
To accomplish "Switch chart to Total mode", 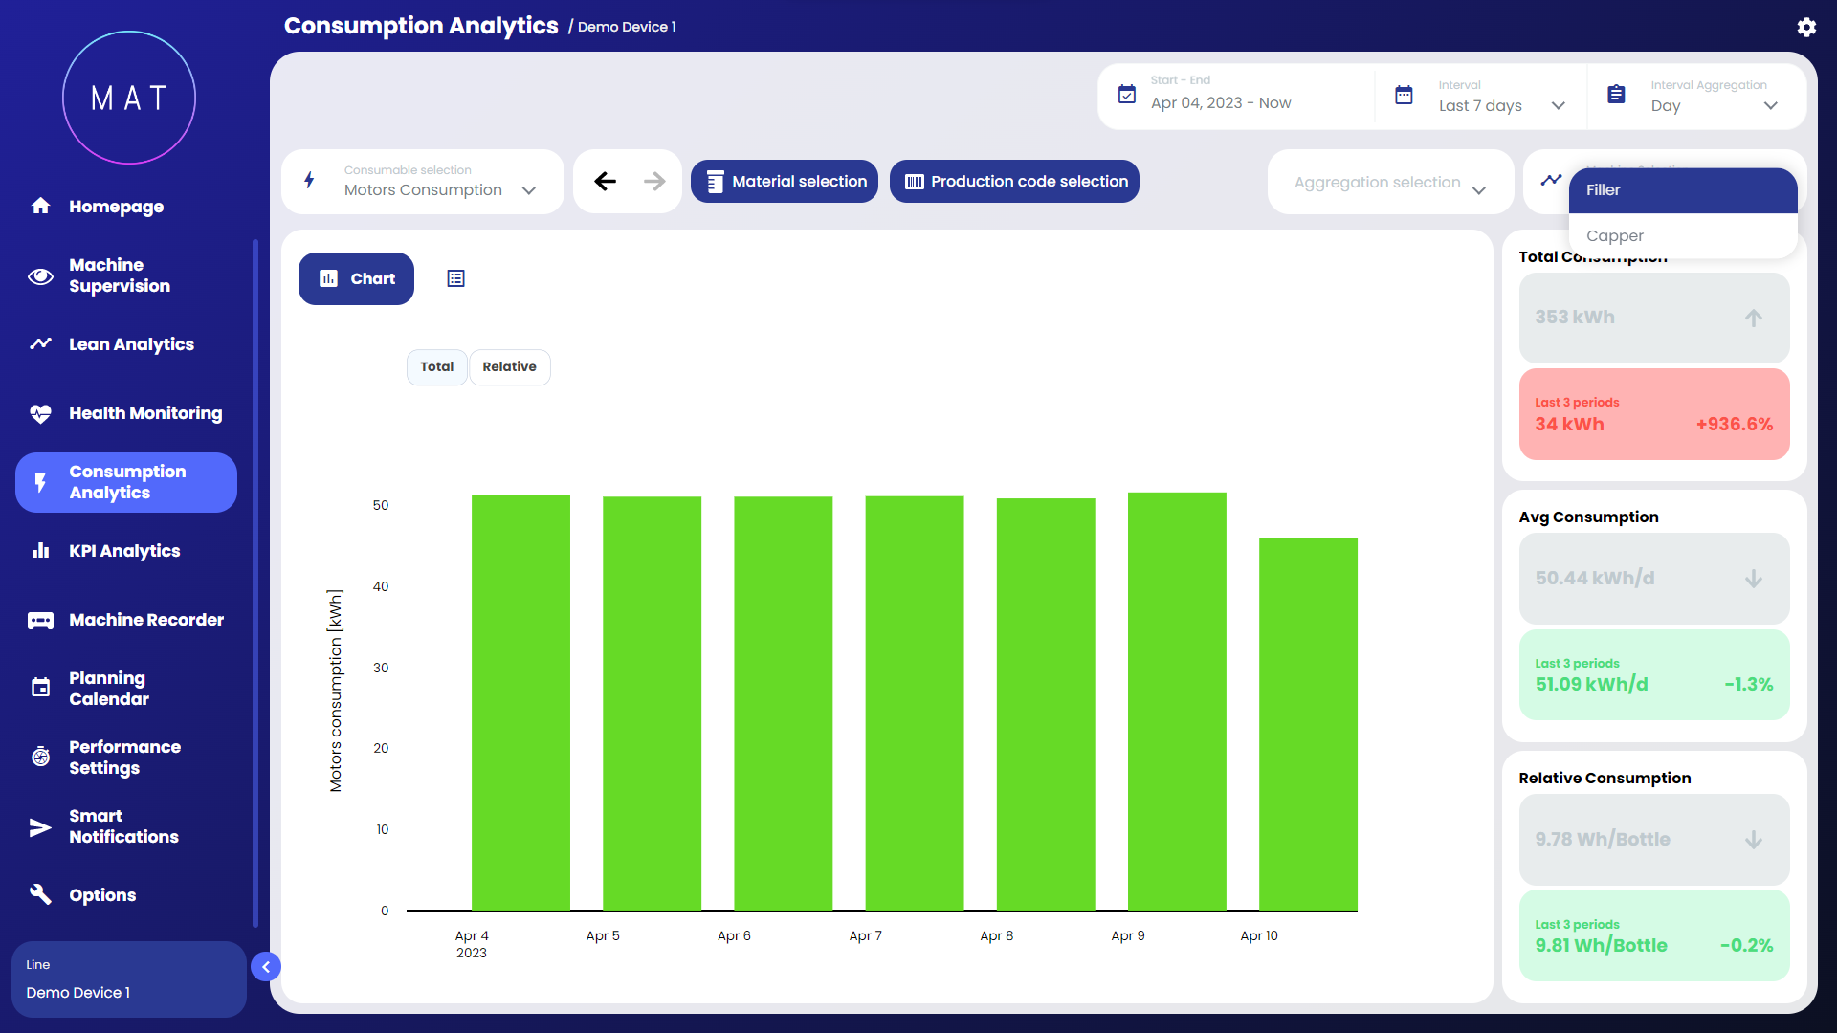I will click(x=436, y=366).
